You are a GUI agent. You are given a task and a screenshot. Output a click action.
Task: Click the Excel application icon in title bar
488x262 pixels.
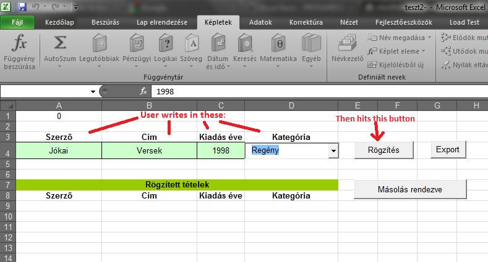pyautogui.click(x=6, y=7)
